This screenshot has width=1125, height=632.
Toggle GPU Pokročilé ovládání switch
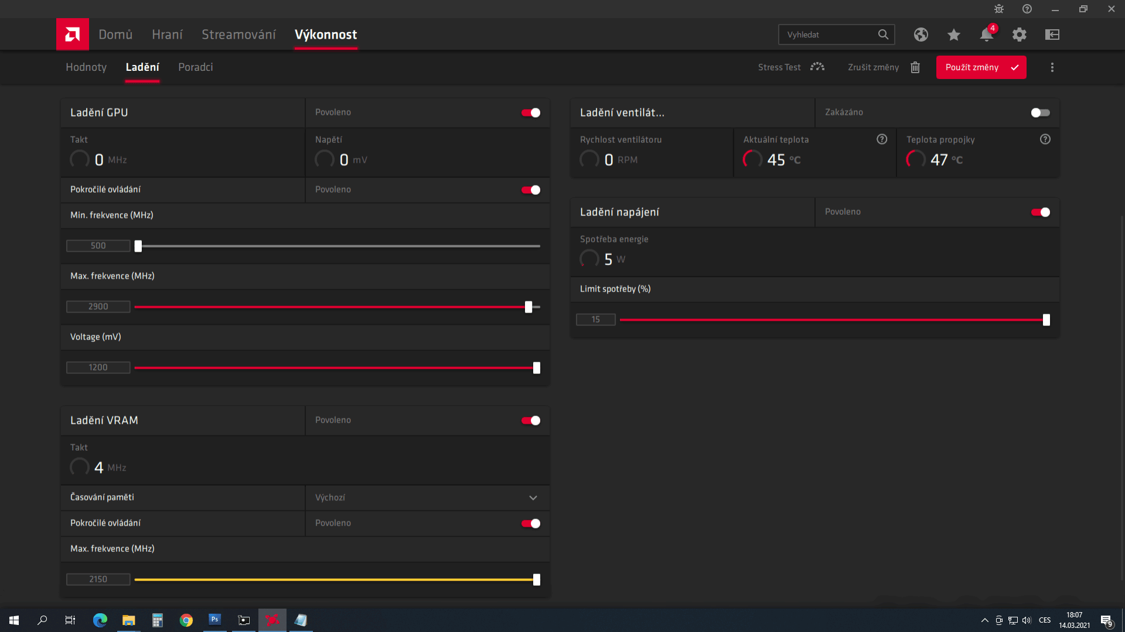point(531,190)
